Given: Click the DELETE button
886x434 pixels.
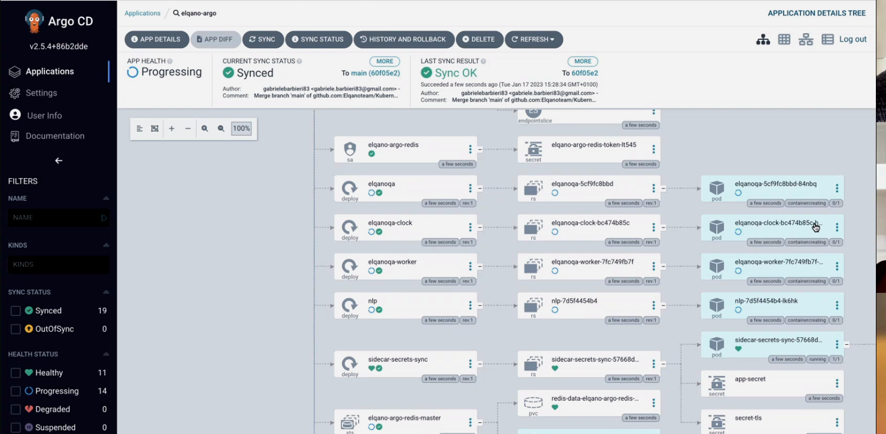Looking at the screenshot, I should coord(480,39).
